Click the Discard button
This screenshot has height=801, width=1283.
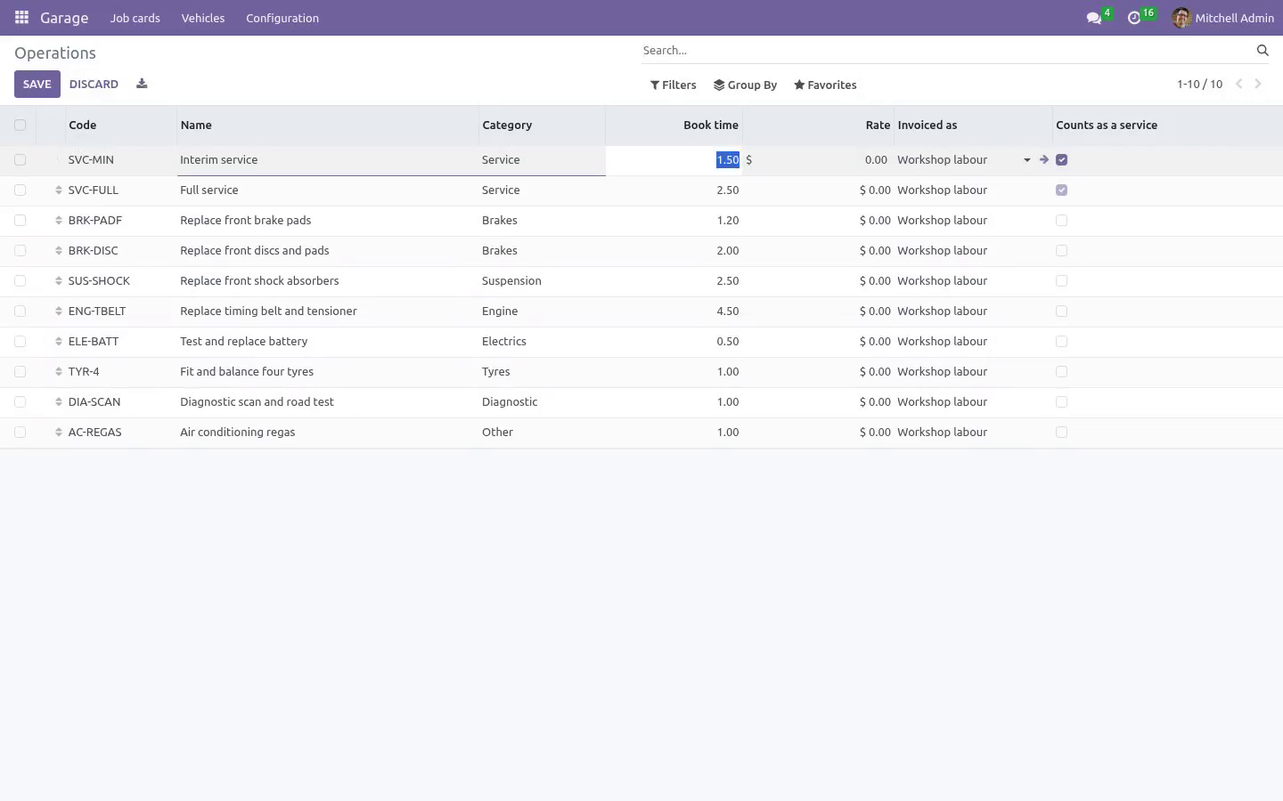(x=94, y=85)
